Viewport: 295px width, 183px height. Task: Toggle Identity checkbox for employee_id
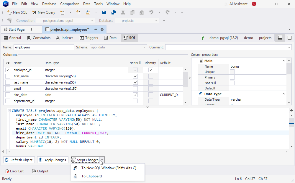[x=150, y=70]
